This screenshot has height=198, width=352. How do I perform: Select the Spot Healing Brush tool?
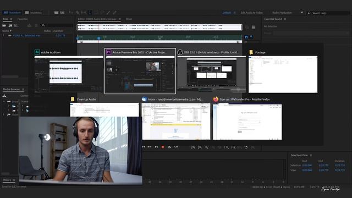tap(114, 13)
